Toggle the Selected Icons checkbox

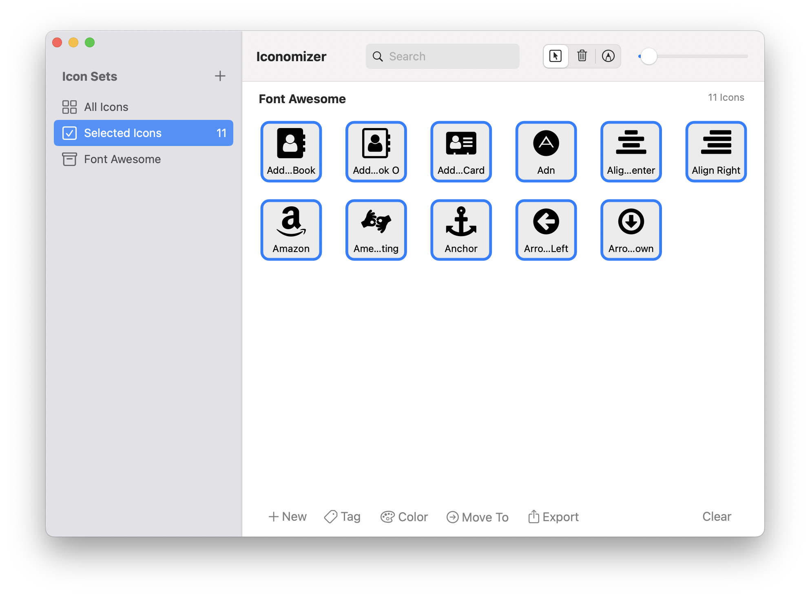[x=70, y=133]
